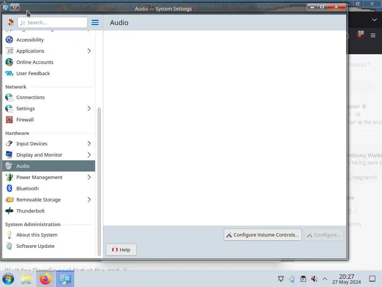Click the Bluetooth icon

click(x=9, y=188)
